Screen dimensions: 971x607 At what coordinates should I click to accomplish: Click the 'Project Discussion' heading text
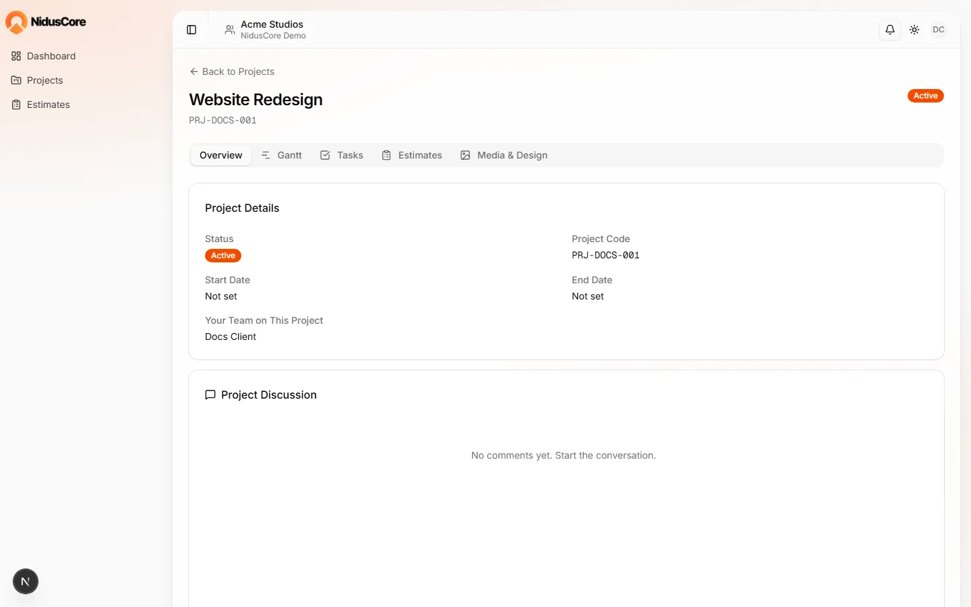point(269,395)
